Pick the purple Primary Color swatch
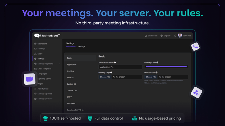Viewport: 225px width, 126px height. [166, 67]
